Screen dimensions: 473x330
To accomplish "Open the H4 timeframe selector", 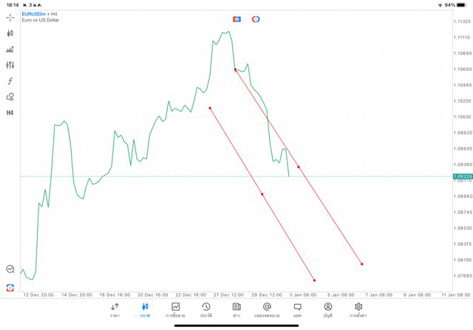I will coord(10,113).
